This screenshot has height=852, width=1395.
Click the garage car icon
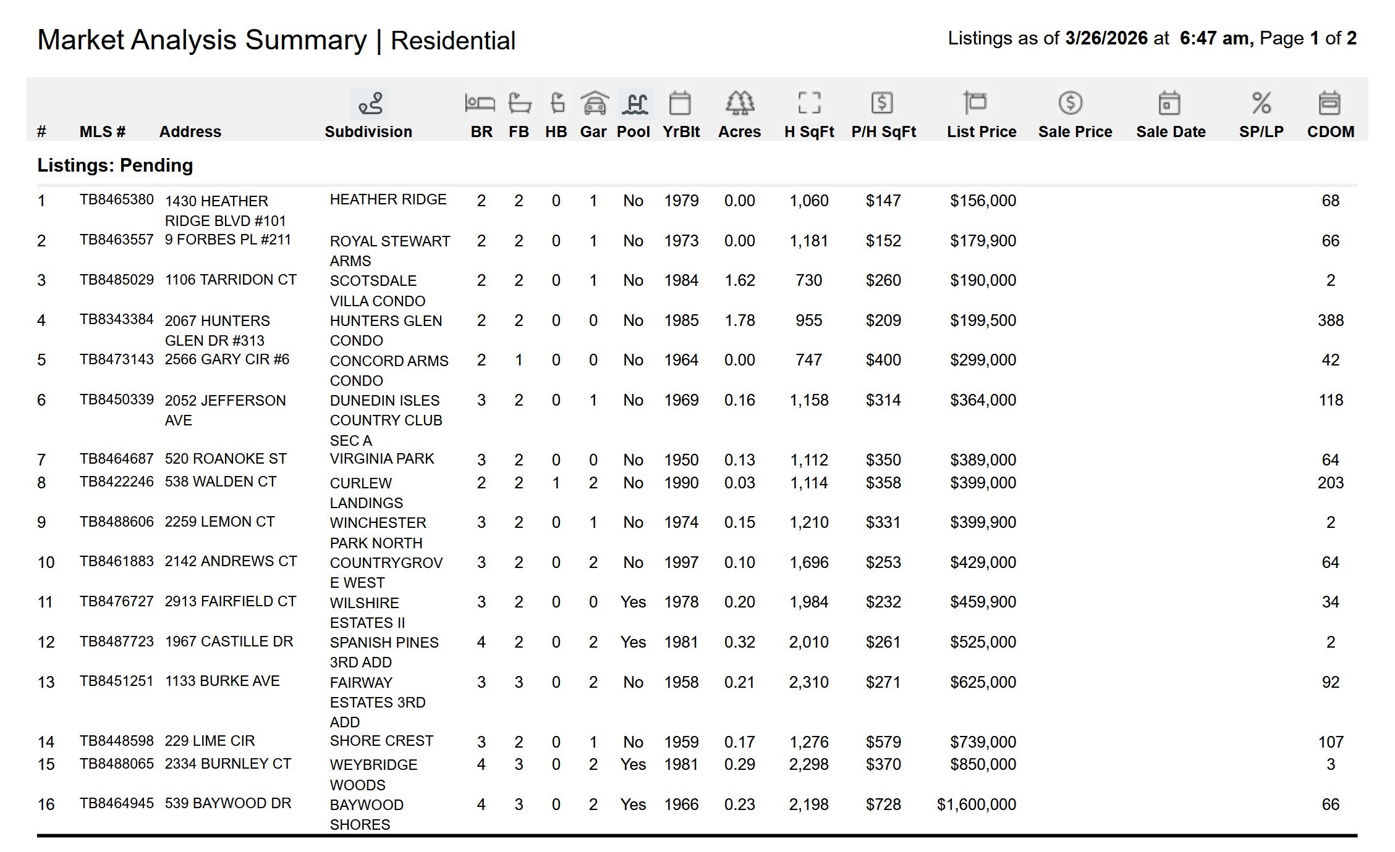click(x=594, y=103)
